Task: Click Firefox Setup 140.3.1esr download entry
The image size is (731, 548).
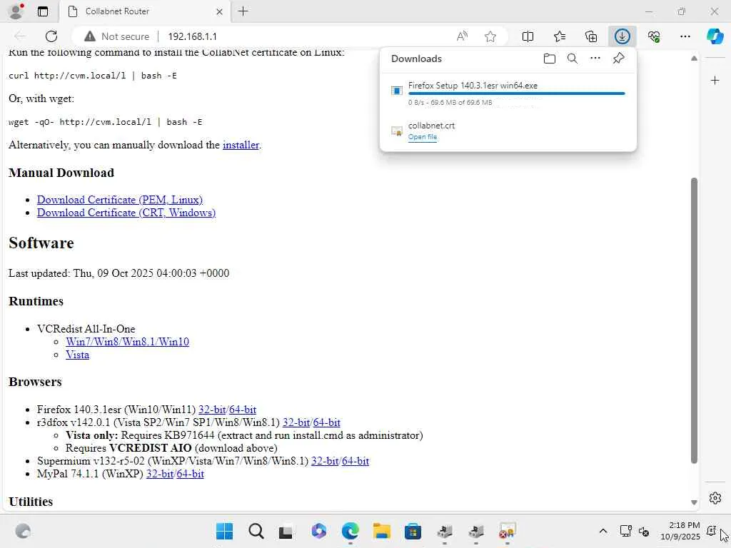Action: pos(508,93)
